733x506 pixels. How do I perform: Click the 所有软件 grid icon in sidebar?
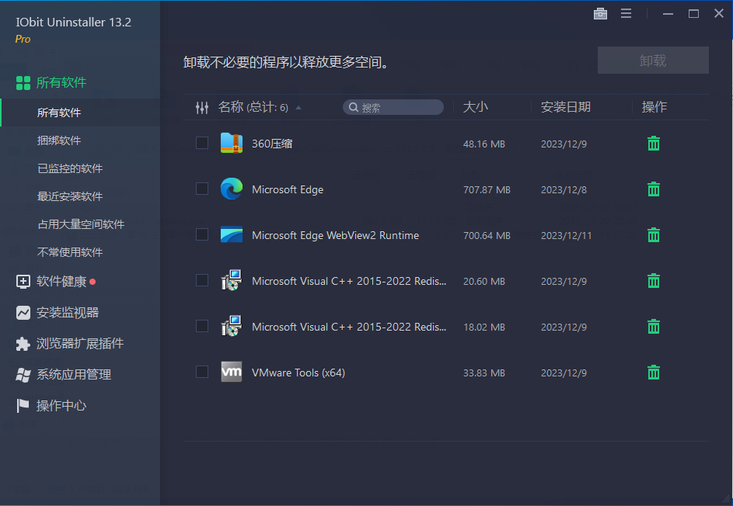23,83
